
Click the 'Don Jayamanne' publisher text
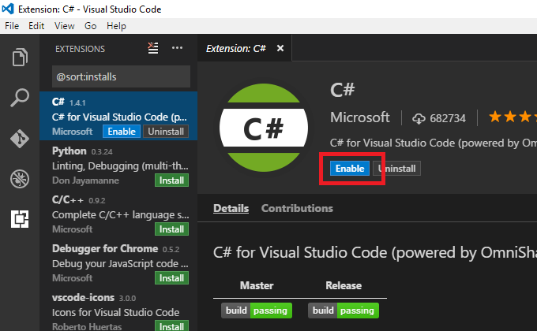coord(85,180)
